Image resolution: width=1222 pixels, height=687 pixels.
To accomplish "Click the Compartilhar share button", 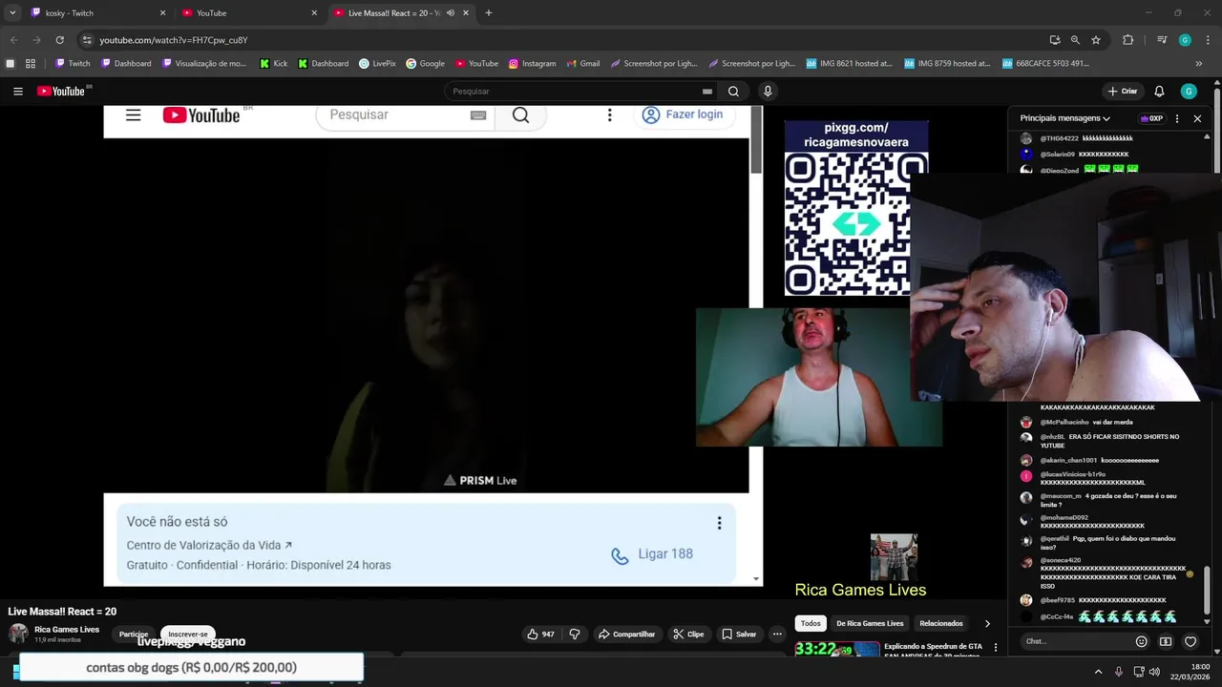I will pos(626,634).
